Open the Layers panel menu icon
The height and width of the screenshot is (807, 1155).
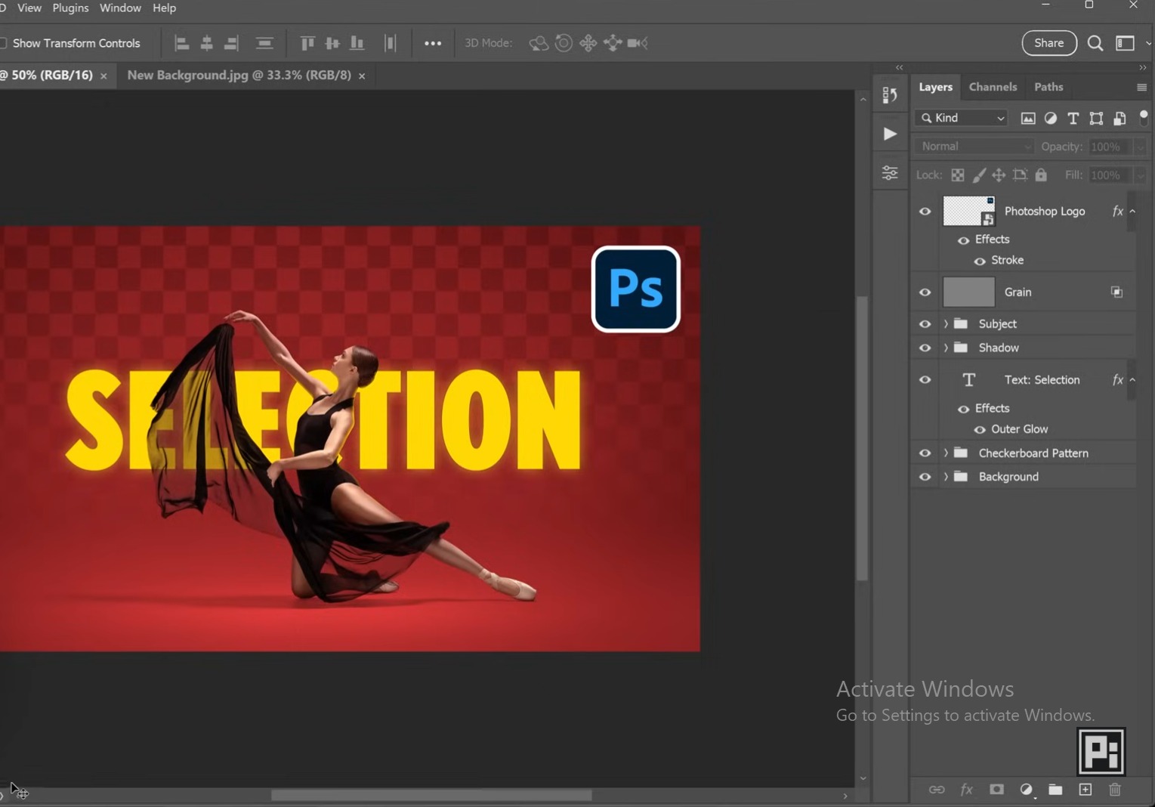[1141, 88]
